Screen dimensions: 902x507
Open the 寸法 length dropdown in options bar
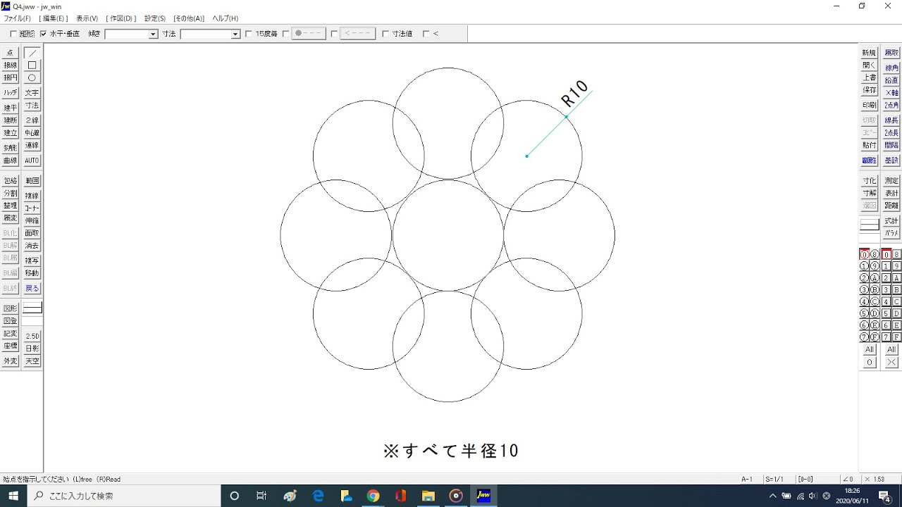click(x=235, y=34)
